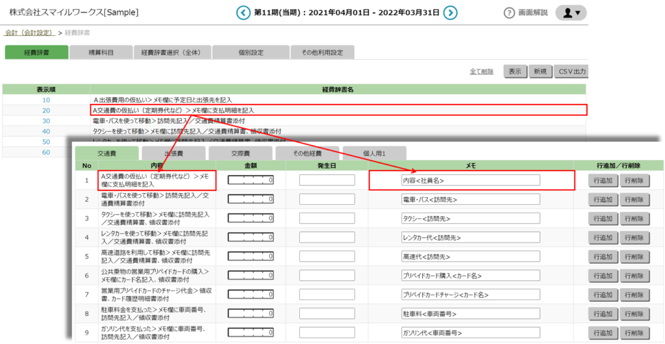Click the 表示 button
This screenshot has width=665, height=344.
point(515,72)
